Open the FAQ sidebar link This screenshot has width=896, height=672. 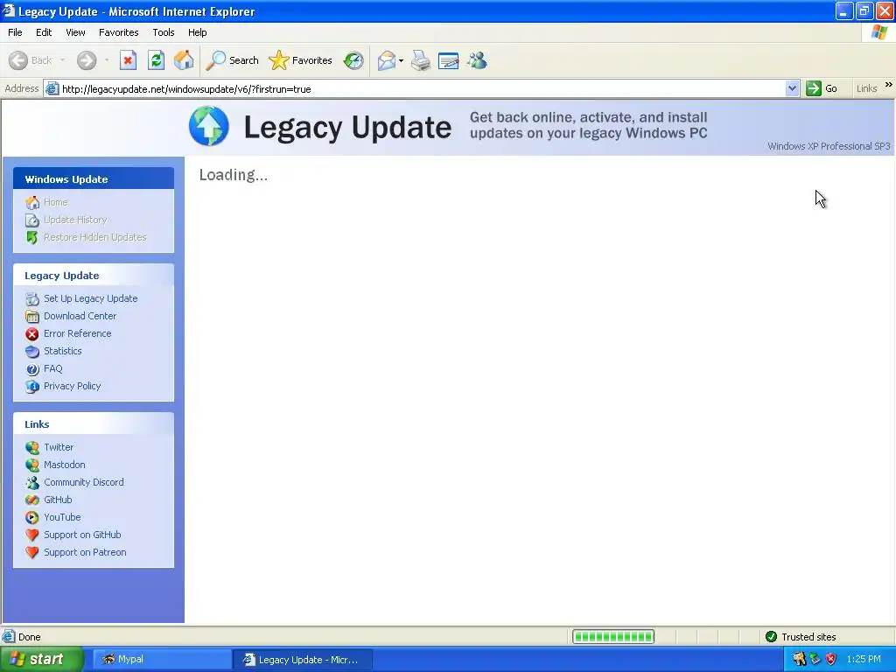(x=53, y=368)
